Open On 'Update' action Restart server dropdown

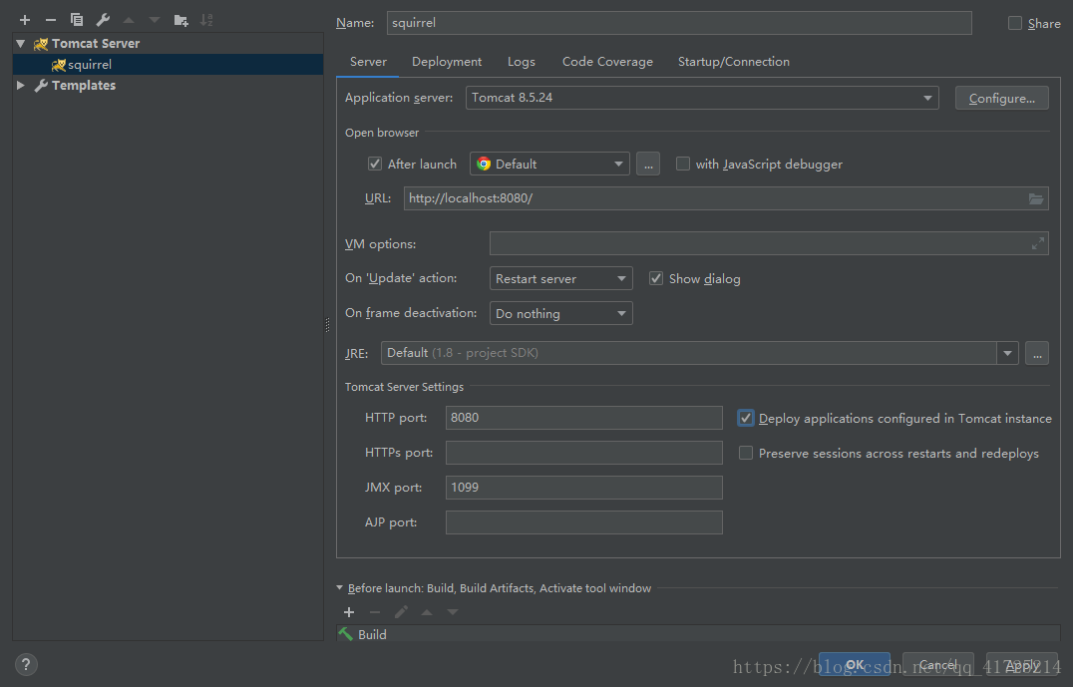pos(561,278)
